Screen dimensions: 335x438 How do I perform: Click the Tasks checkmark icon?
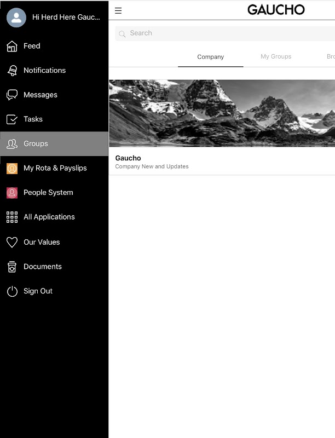(12, 119)
